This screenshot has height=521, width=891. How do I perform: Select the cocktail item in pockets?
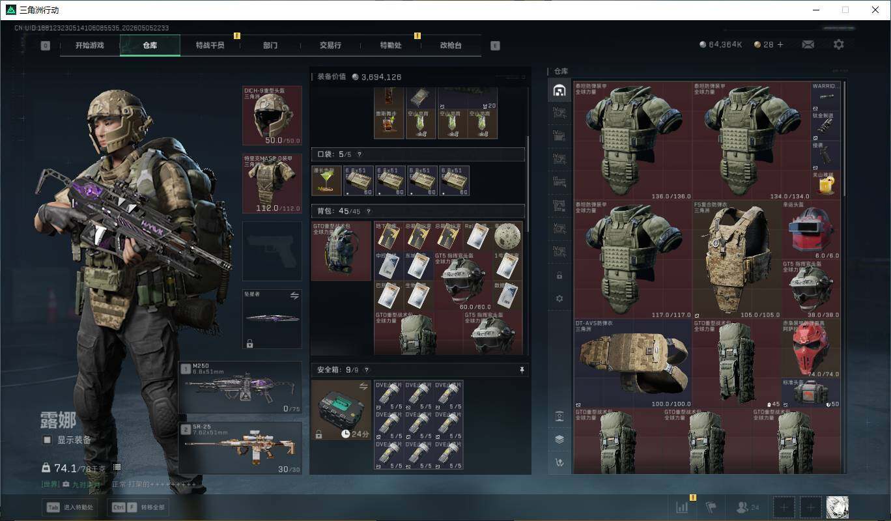(326, 180)
